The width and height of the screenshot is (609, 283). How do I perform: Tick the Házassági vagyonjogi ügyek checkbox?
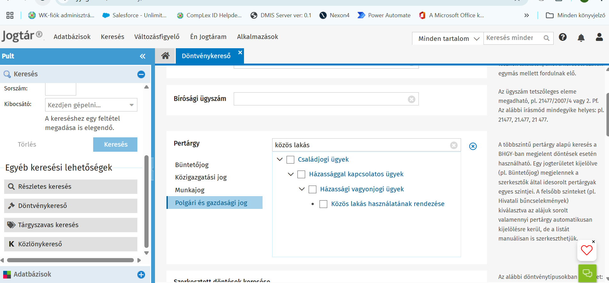(313, 189)
